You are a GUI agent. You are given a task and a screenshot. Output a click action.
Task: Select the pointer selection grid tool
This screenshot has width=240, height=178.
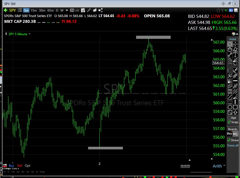tap(230, 44)
